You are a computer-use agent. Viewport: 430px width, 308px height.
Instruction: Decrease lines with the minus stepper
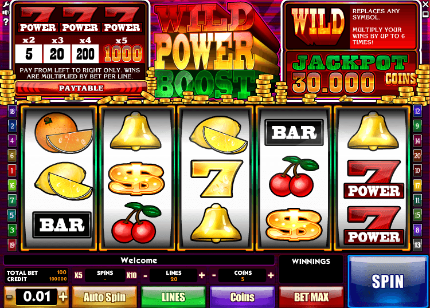pyautogui.click(x=146, y=276)
